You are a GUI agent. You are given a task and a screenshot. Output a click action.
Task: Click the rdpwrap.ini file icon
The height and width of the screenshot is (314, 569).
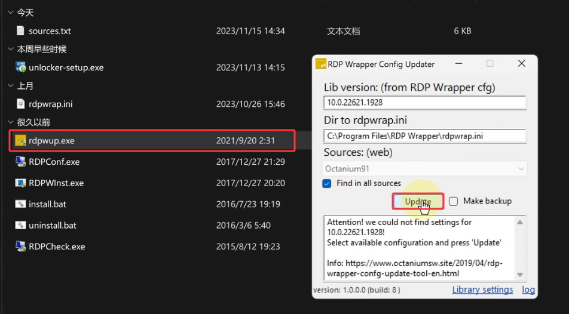point(21,104)
